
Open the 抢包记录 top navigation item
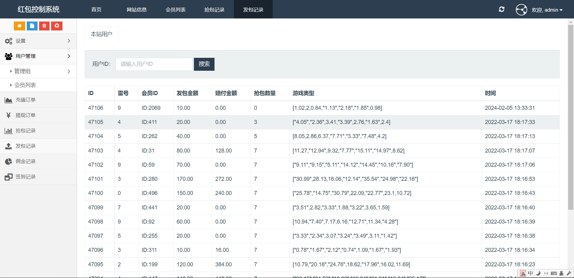tap(214, 10)
